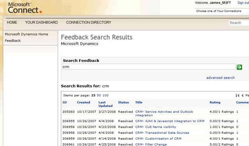Open CRM- Filter Change feedback
This screenshot has width=249, height=146.
point(151,144)
